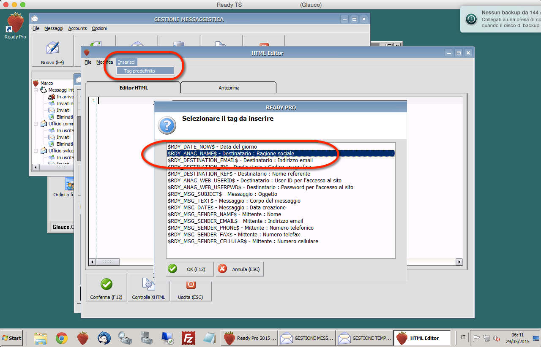Select Inviati under Ufficio commerciale
Viewport: 541px width, 347px height.
[x=59, y=137]
